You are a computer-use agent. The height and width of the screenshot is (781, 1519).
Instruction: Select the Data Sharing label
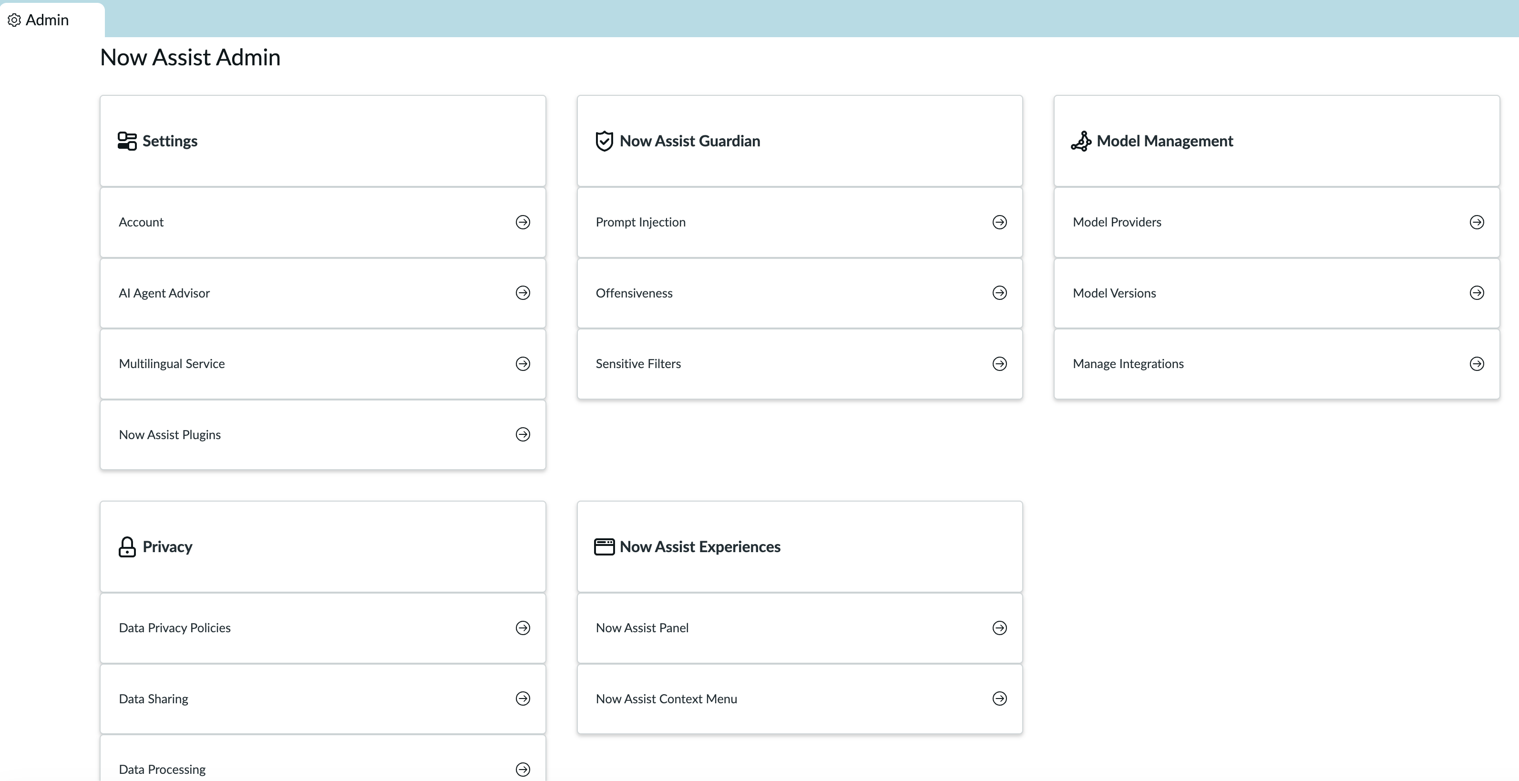tap(154, 699)
